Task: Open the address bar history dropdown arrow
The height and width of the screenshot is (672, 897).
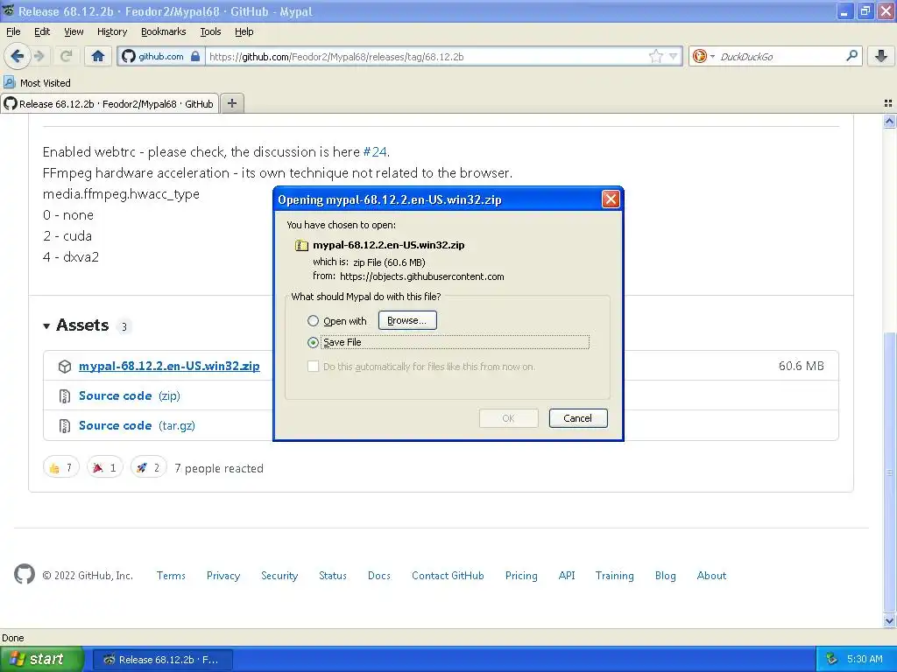Action: tap(674, 56)
